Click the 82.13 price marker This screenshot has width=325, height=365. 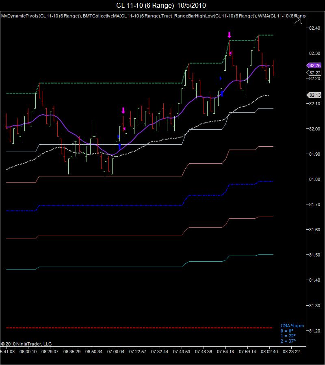click(314, 95)
